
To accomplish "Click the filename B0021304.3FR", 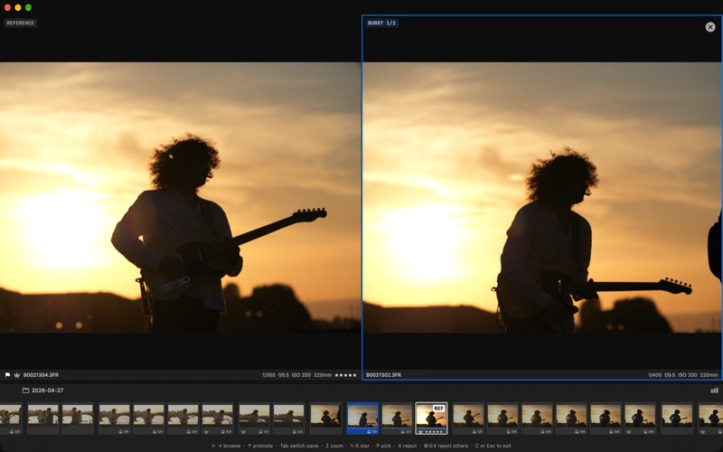I will (x=41, y=375).
